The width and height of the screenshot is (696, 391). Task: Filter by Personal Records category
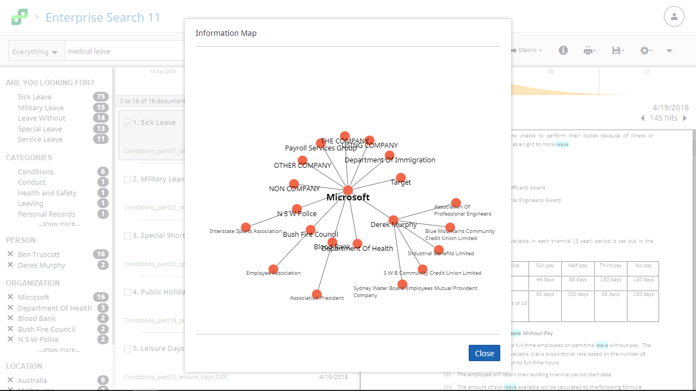[x=47, y=214]
